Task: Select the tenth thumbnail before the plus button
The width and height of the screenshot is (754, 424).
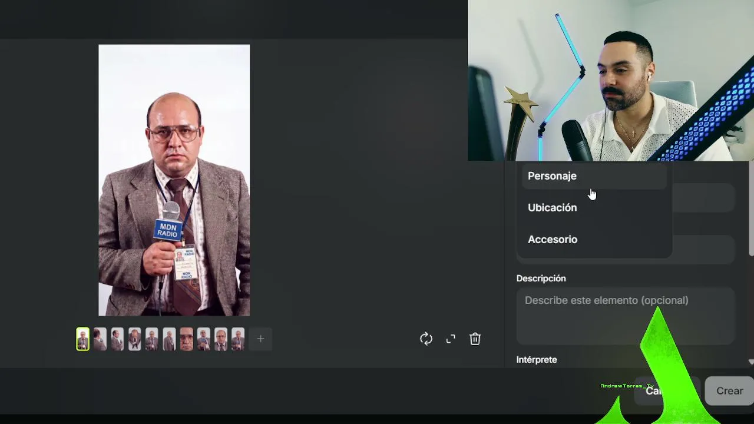Action: pyautogui.click(x=238, y=339)
